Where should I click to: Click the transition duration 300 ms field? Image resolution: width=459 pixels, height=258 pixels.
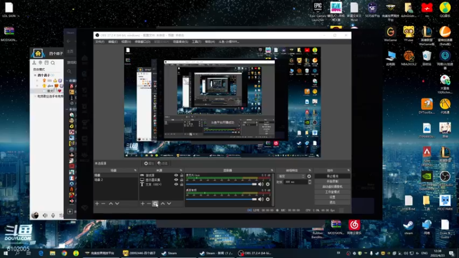click(295, 182)
